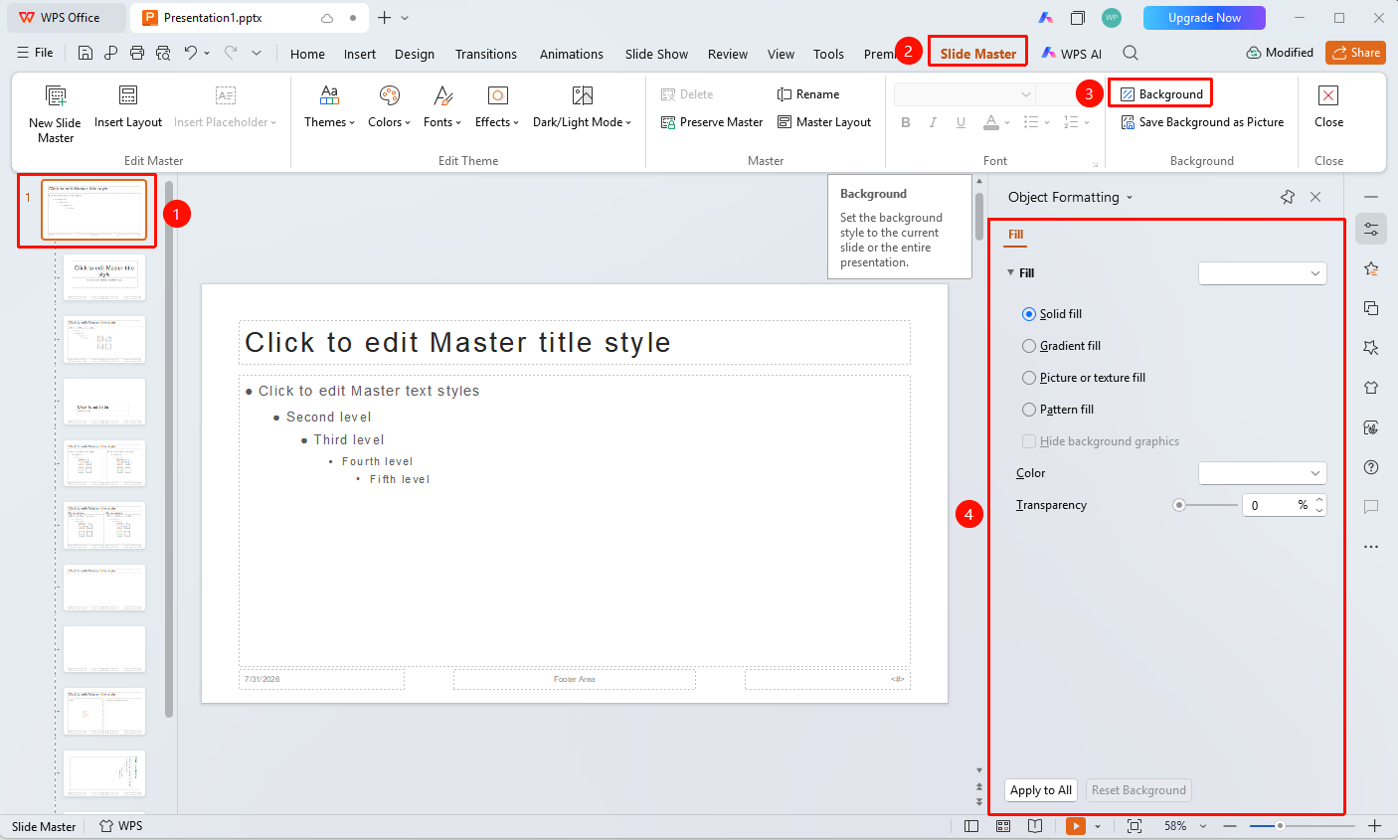The image size is (1398, 840).
Task: Click Preserve Master
Action: pyautogui.click(x=712, y=122)
